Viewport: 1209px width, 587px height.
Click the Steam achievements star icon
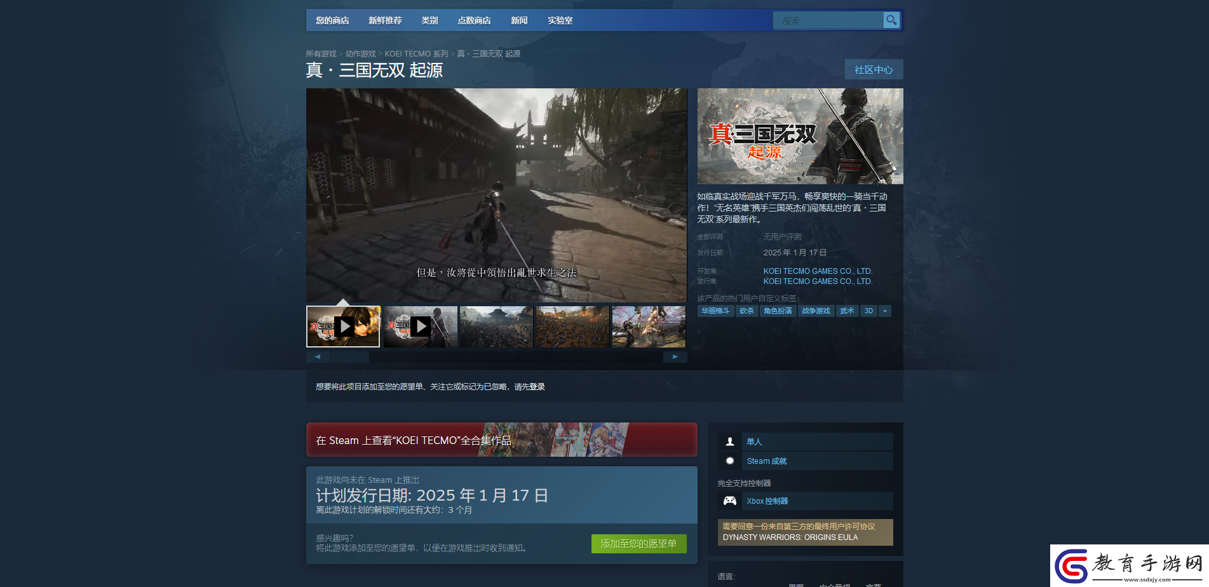coord(730,461)
